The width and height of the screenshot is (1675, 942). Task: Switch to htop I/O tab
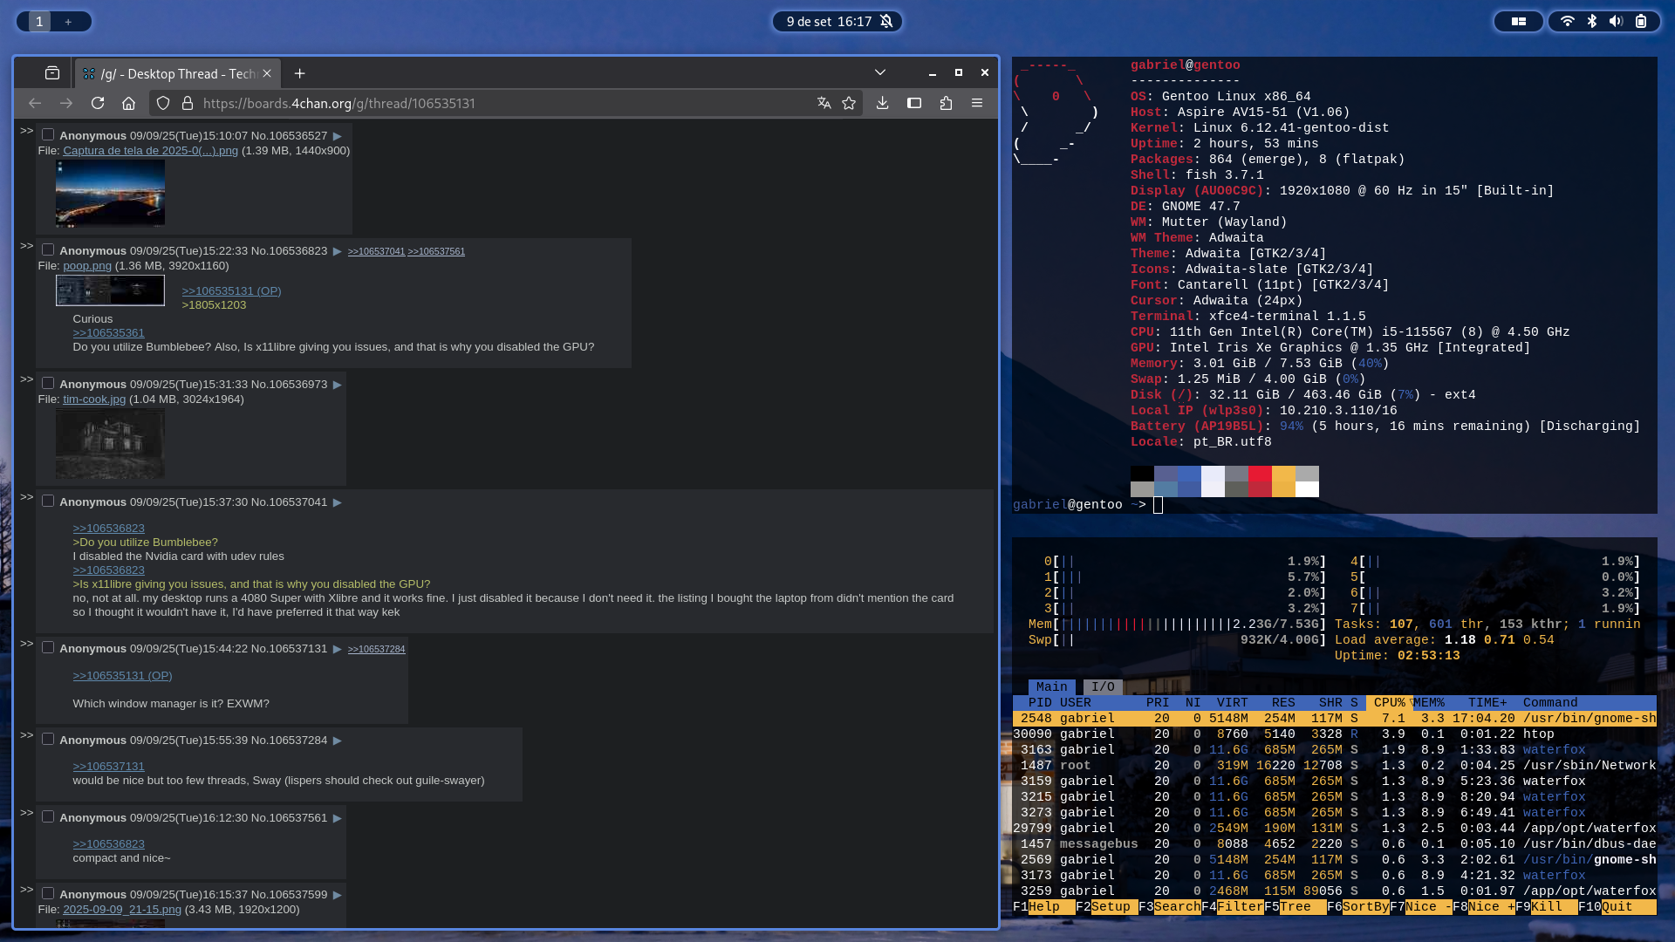coord(1103,687)
